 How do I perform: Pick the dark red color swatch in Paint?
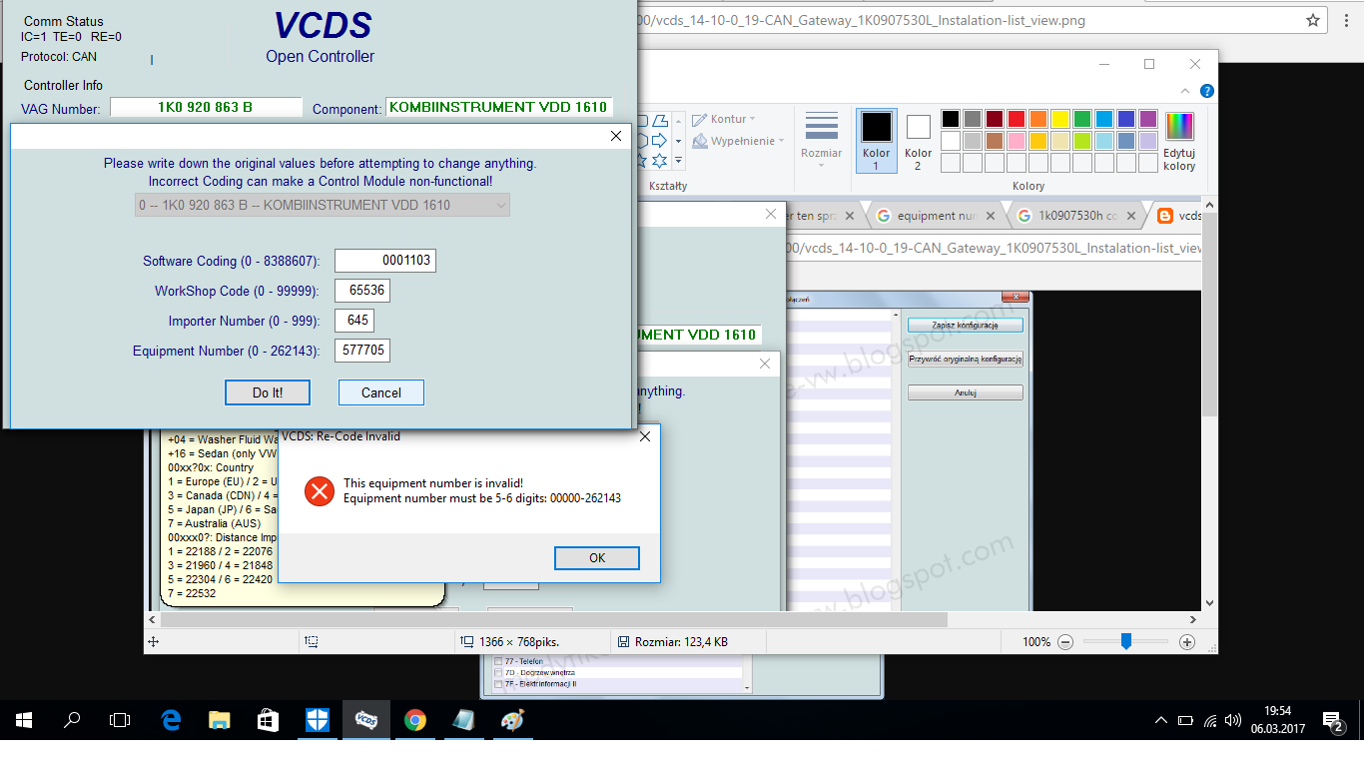pos(995,119)
